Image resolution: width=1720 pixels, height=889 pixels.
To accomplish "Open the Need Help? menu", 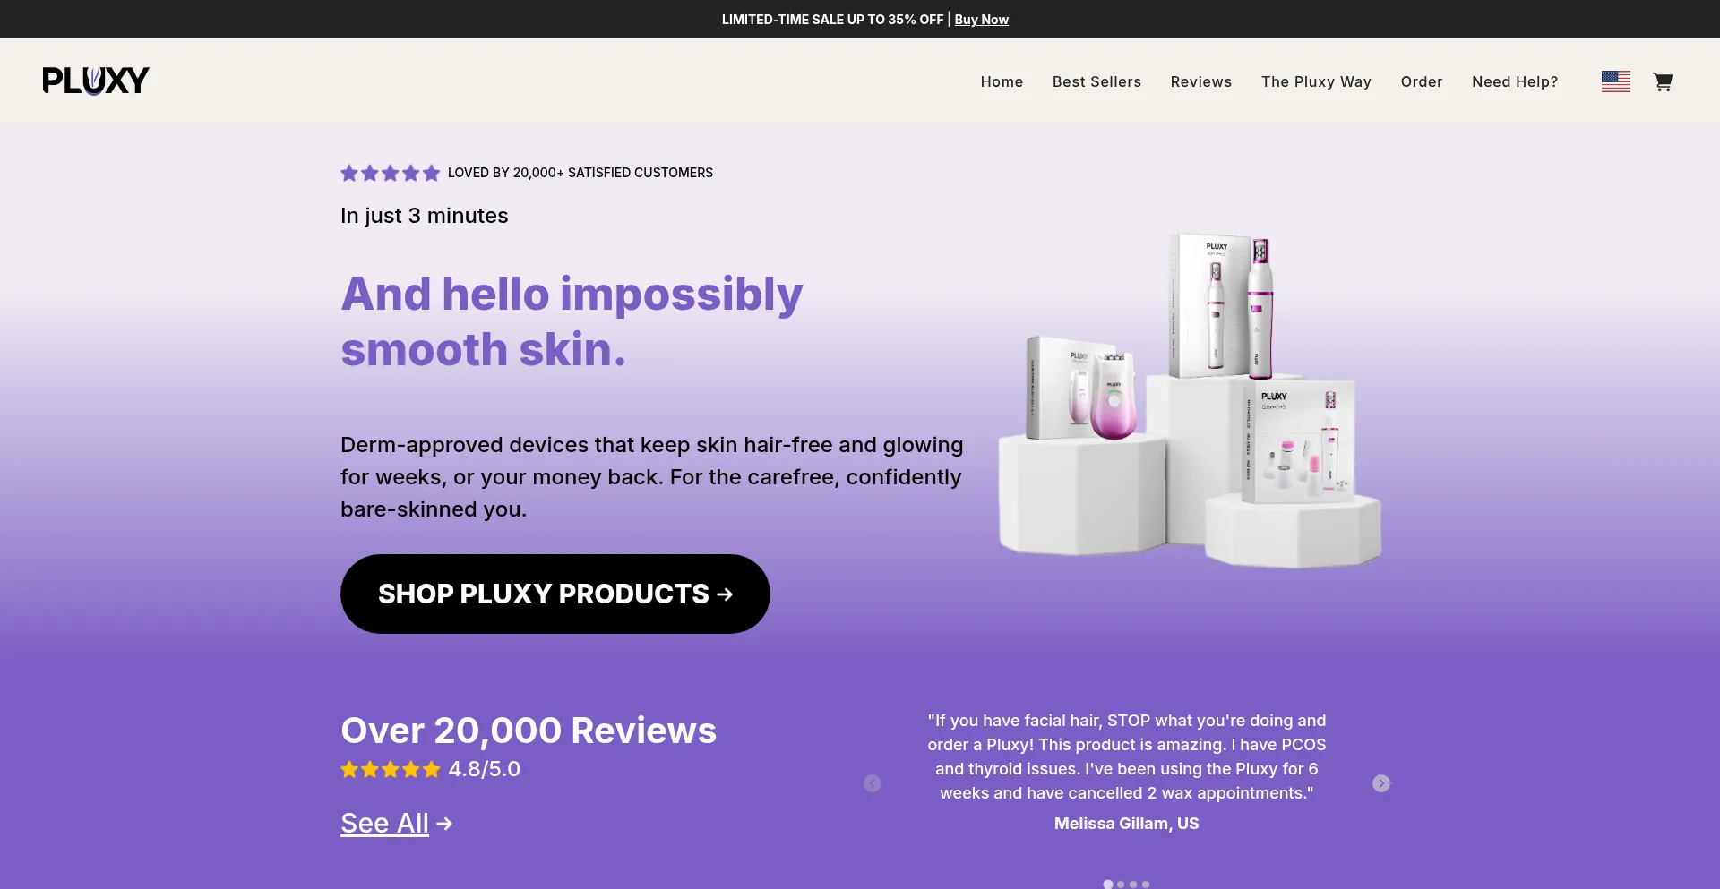I will coord(1515,81).
